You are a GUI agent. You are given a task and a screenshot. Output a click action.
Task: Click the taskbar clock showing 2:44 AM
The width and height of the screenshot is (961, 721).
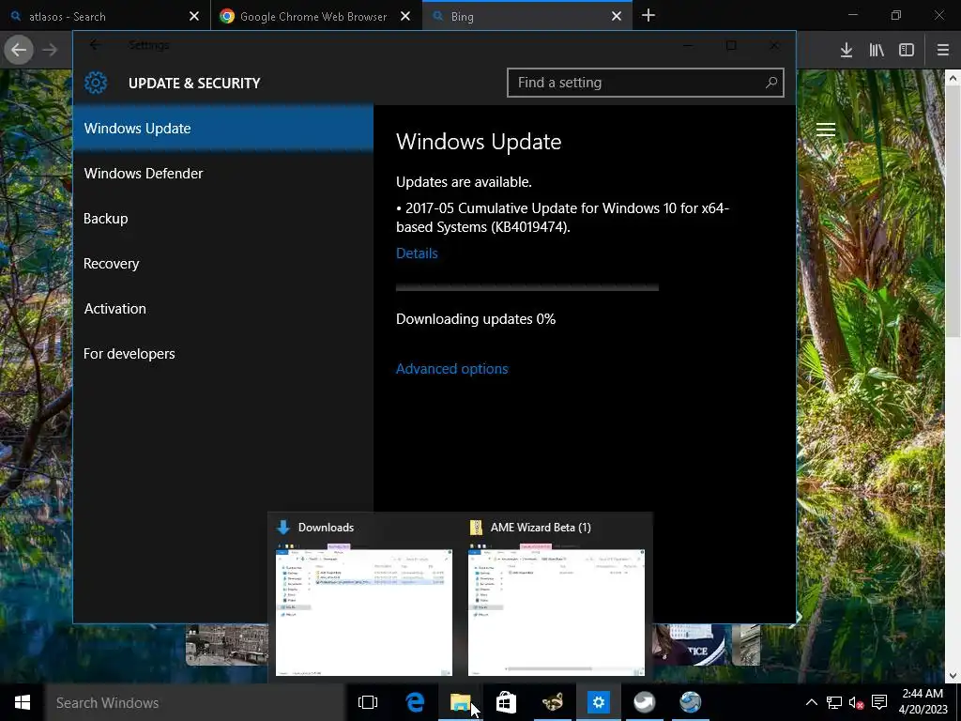[x=923, y=701]
